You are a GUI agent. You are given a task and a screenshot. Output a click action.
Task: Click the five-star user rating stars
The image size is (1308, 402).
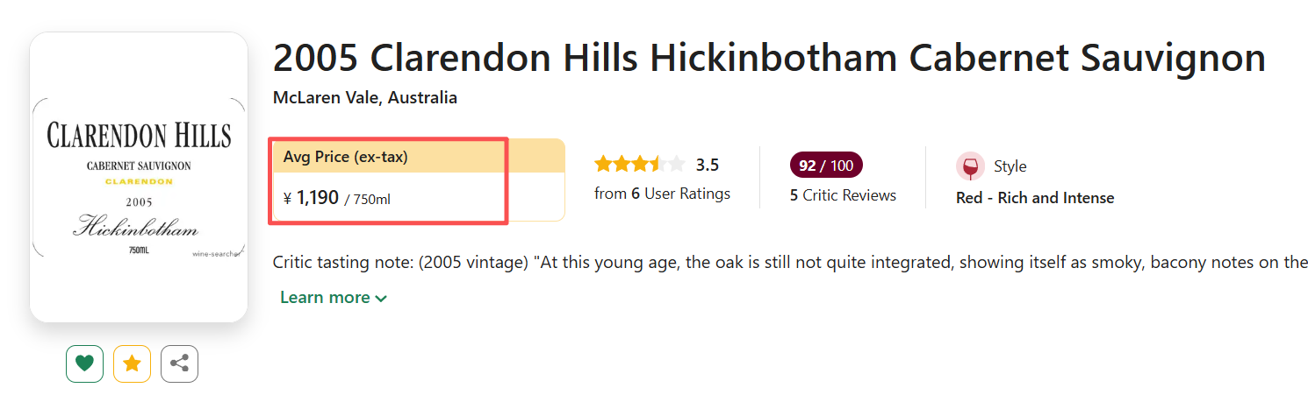639,165
